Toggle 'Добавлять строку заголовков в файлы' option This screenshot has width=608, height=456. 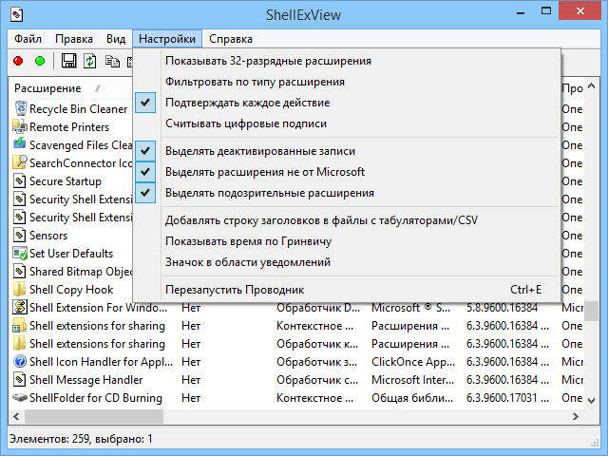pyautogui.click(x=347, y=220)
